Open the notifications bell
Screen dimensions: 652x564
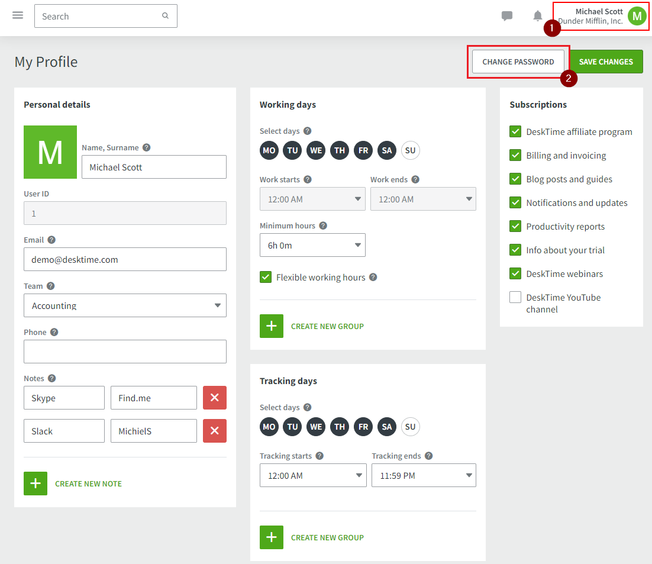point(538,16)
